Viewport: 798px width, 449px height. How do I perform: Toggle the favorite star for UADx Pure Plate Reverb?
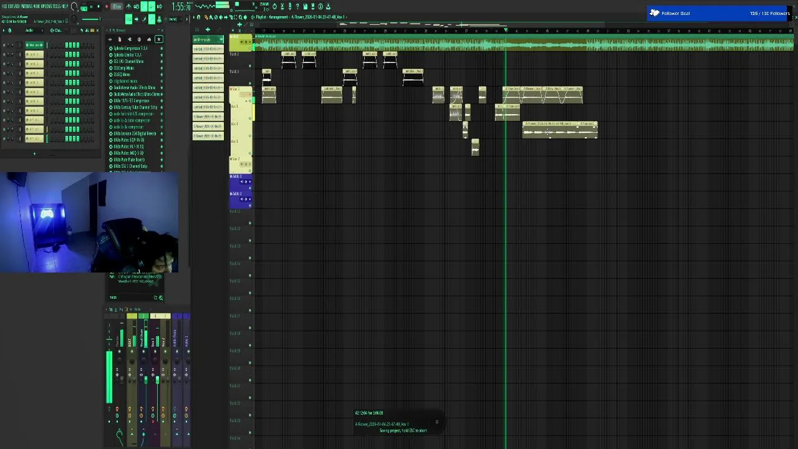[161, 160]
